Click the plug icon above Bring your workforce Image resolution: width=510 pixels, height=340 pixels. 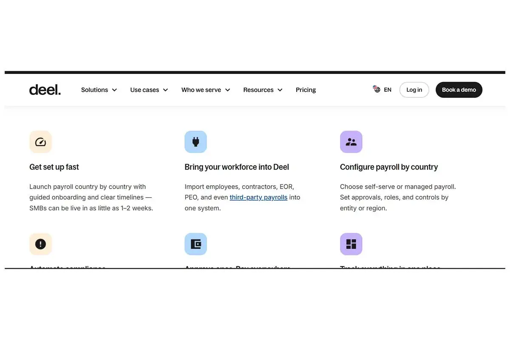[x=195, y=142]
